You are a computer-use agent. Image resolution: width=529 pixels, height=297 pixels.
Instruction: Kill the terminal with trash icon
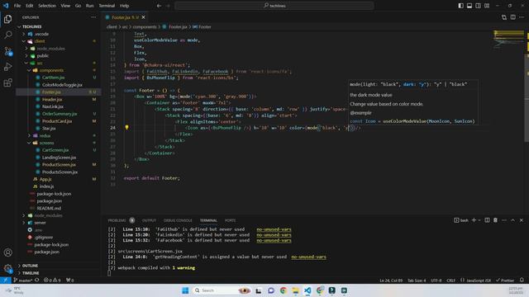click(x=495, y=220)
